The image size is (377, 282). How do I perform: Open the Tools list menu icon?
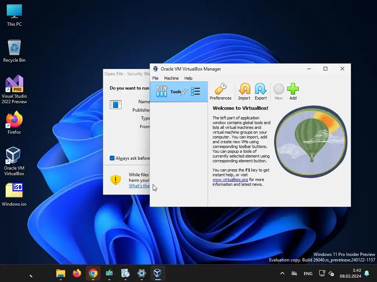coord(195,91)
